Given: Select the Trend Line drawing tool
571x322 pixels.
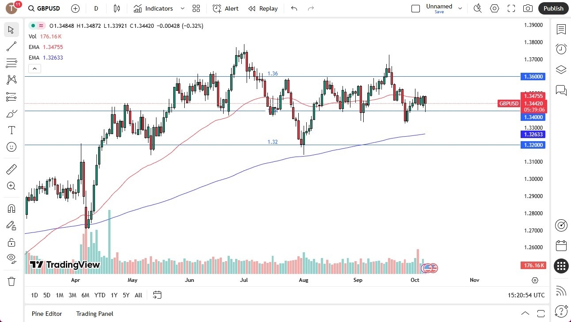Looking at the screenshot, I should click(11, 46).
